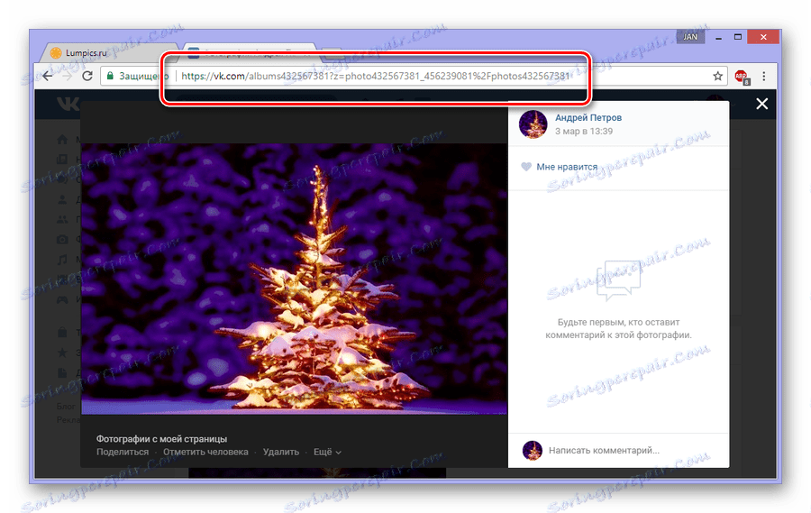Reload the page with the refresh icon

point(87,76)
